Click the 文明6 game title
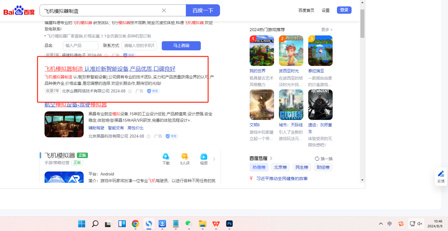The width and height of the screenshot is (448, 231). point(255,125)
